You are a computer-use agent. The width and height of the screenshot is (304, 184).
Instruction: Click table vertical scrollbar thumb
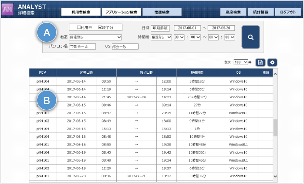pos(275,128)
